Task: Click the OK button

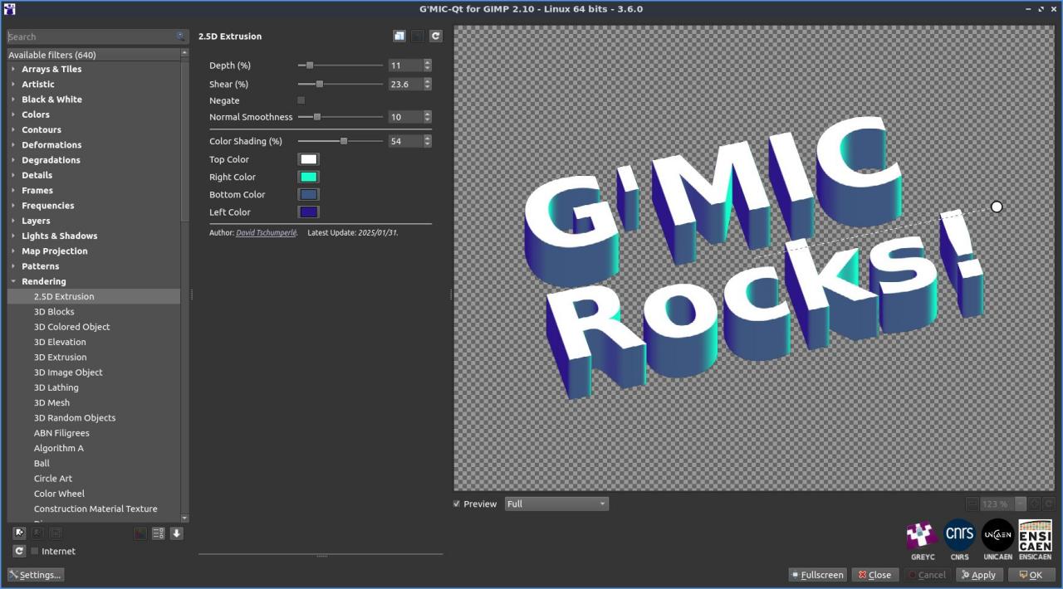Action: 1030,575
